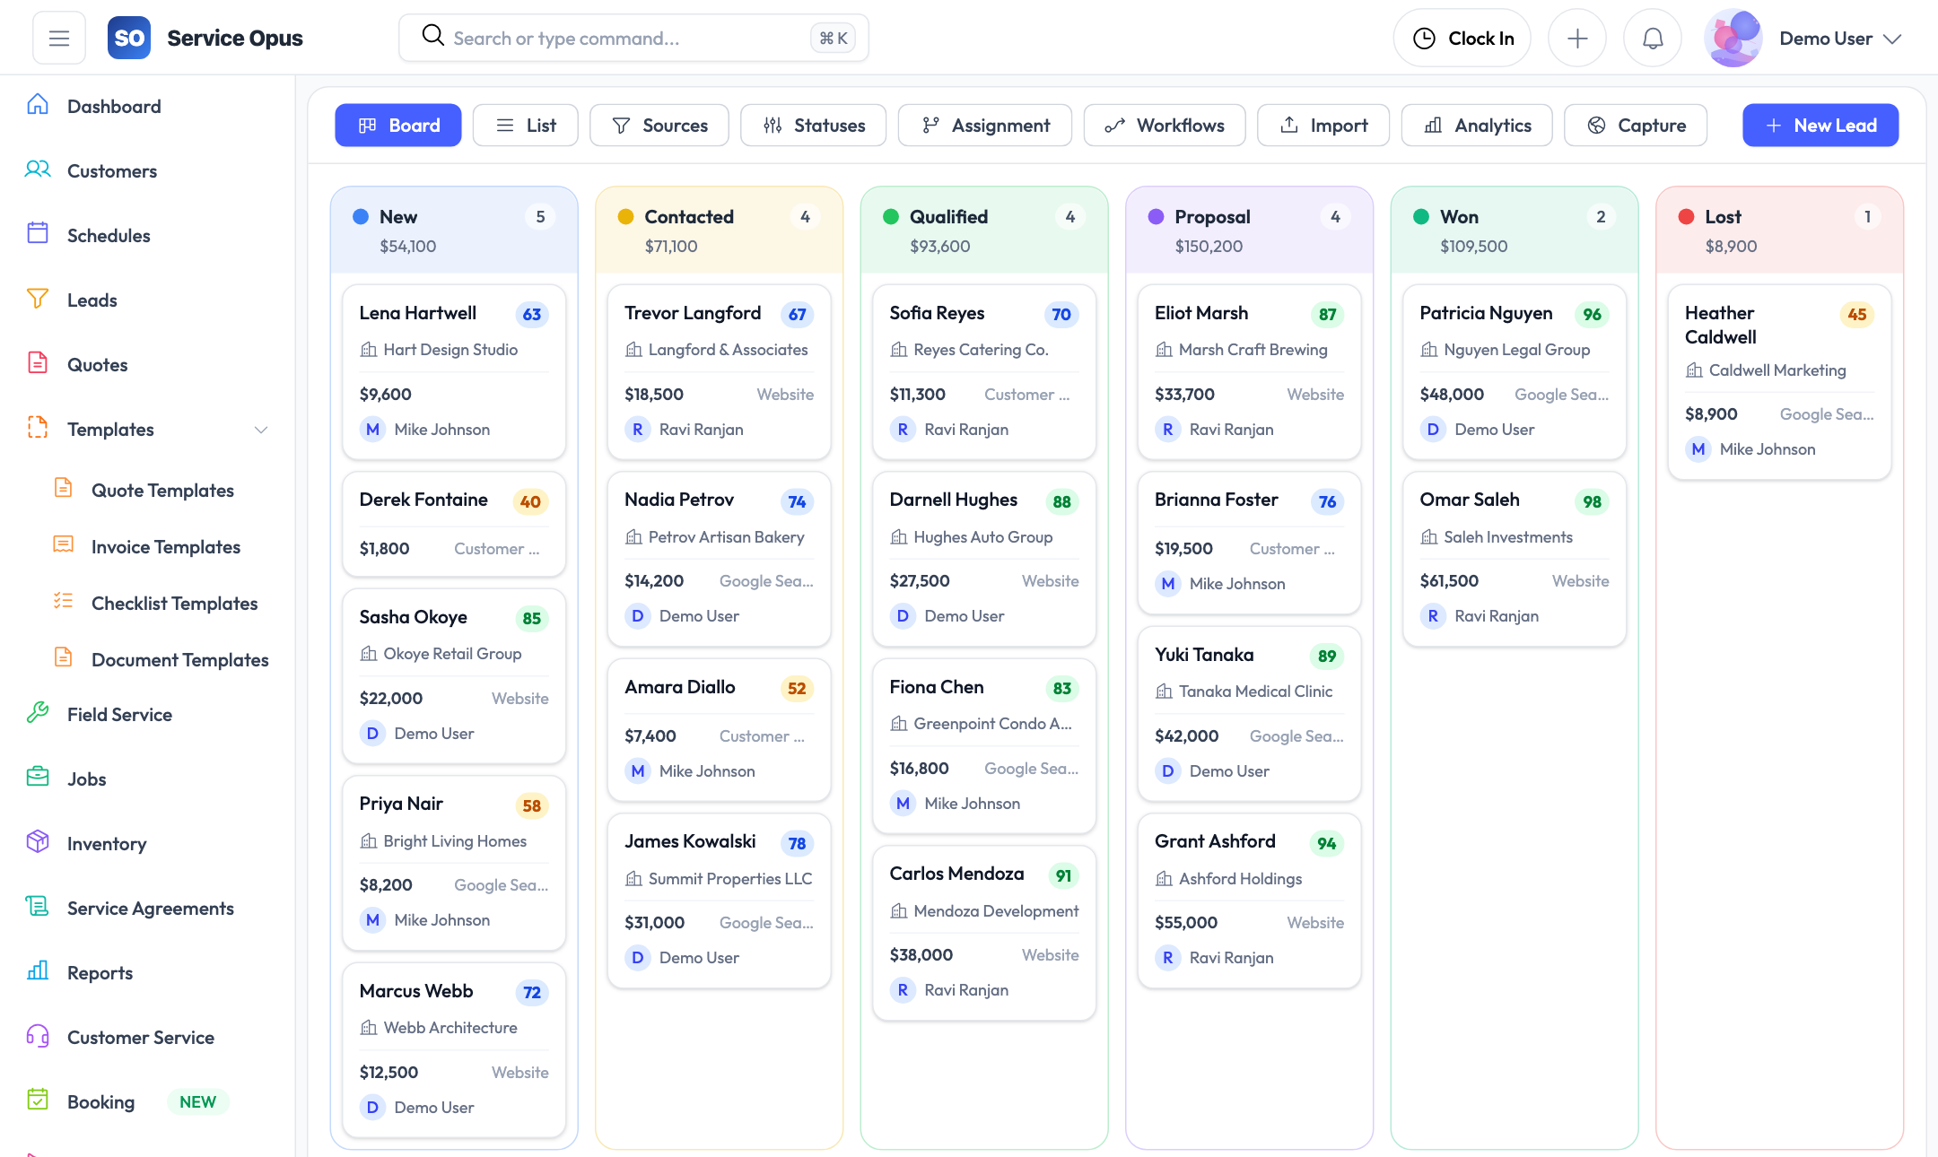Collapse the sidebar with hamburger menu
Image resolution: width=1938 pixels, height=1157 pixels.
click(58, 37)
